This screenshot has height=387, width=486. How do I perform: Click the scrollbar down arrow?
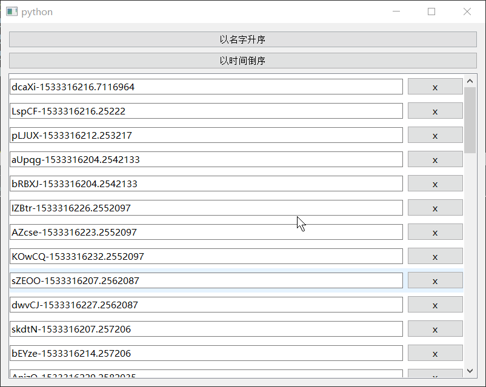[x=470, y=371]
